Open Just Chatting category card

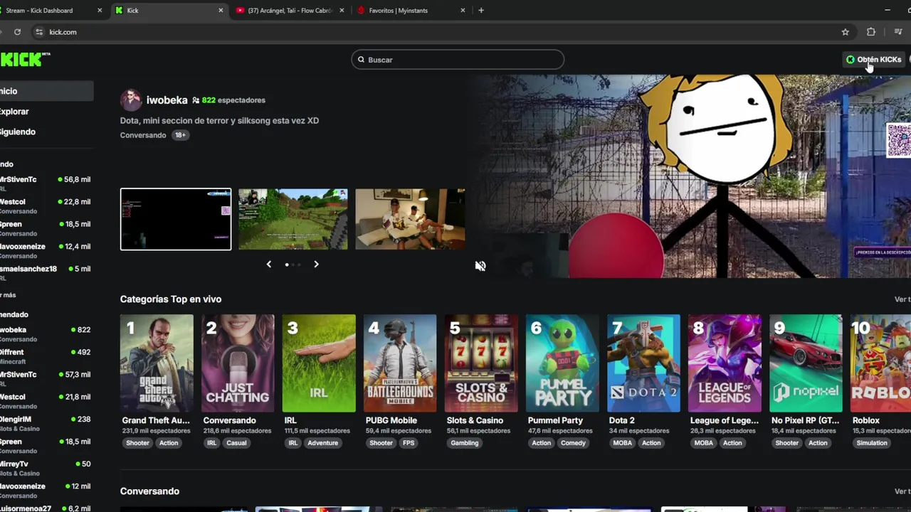[x=238, y=363]
